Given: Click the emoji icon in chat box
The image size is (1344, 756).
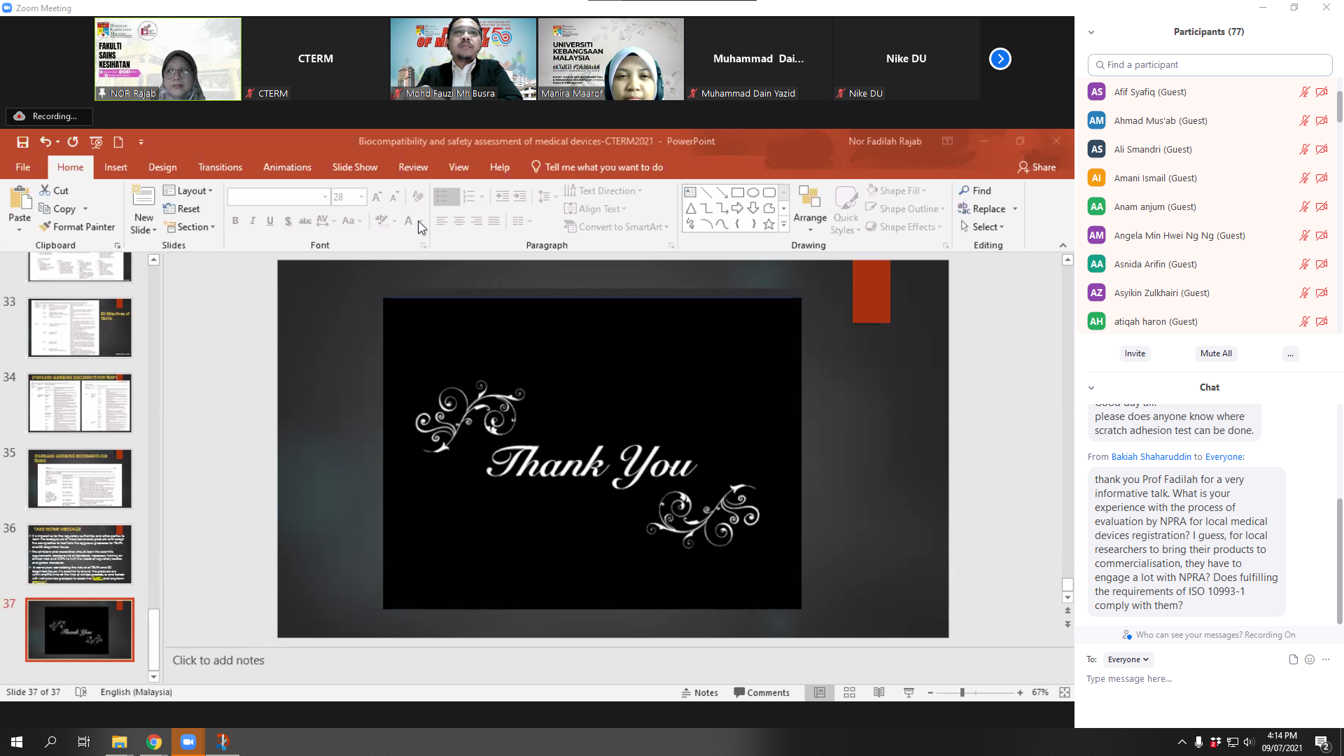Looking at the screenshot, I should pos(1310,659).
